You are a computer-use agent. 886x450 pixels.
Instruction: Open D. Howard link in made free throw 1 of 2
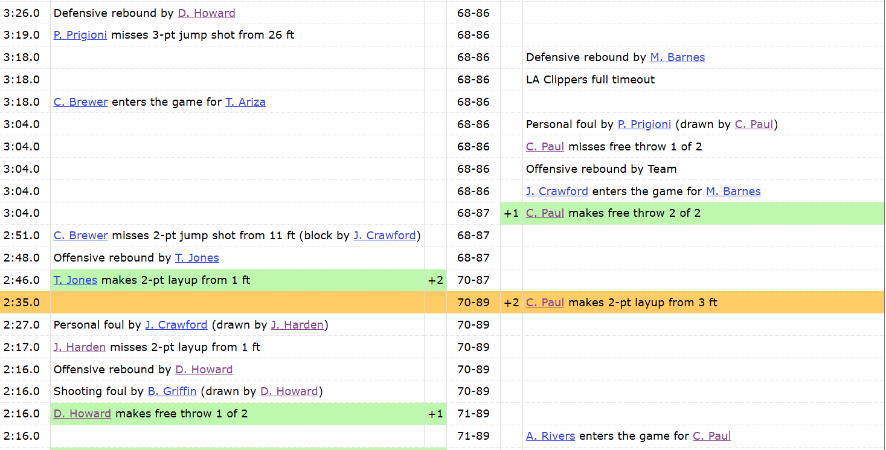82,414
